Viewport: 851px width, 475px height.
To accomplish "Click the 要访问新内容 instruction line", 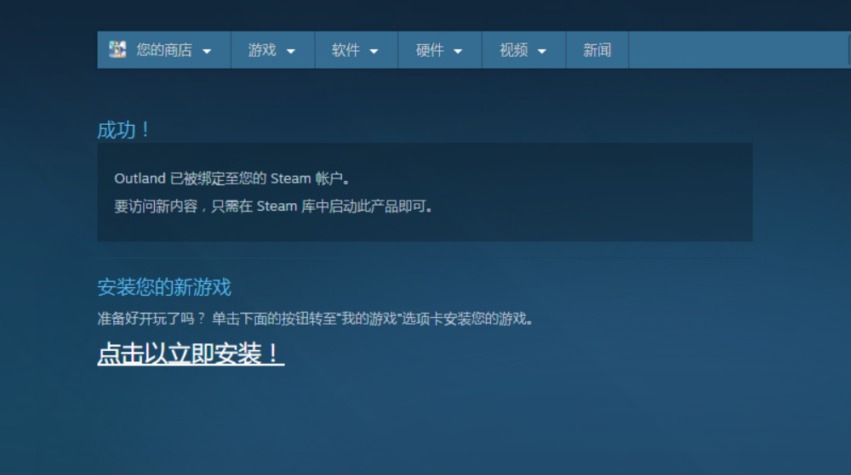I will point(273,206).
